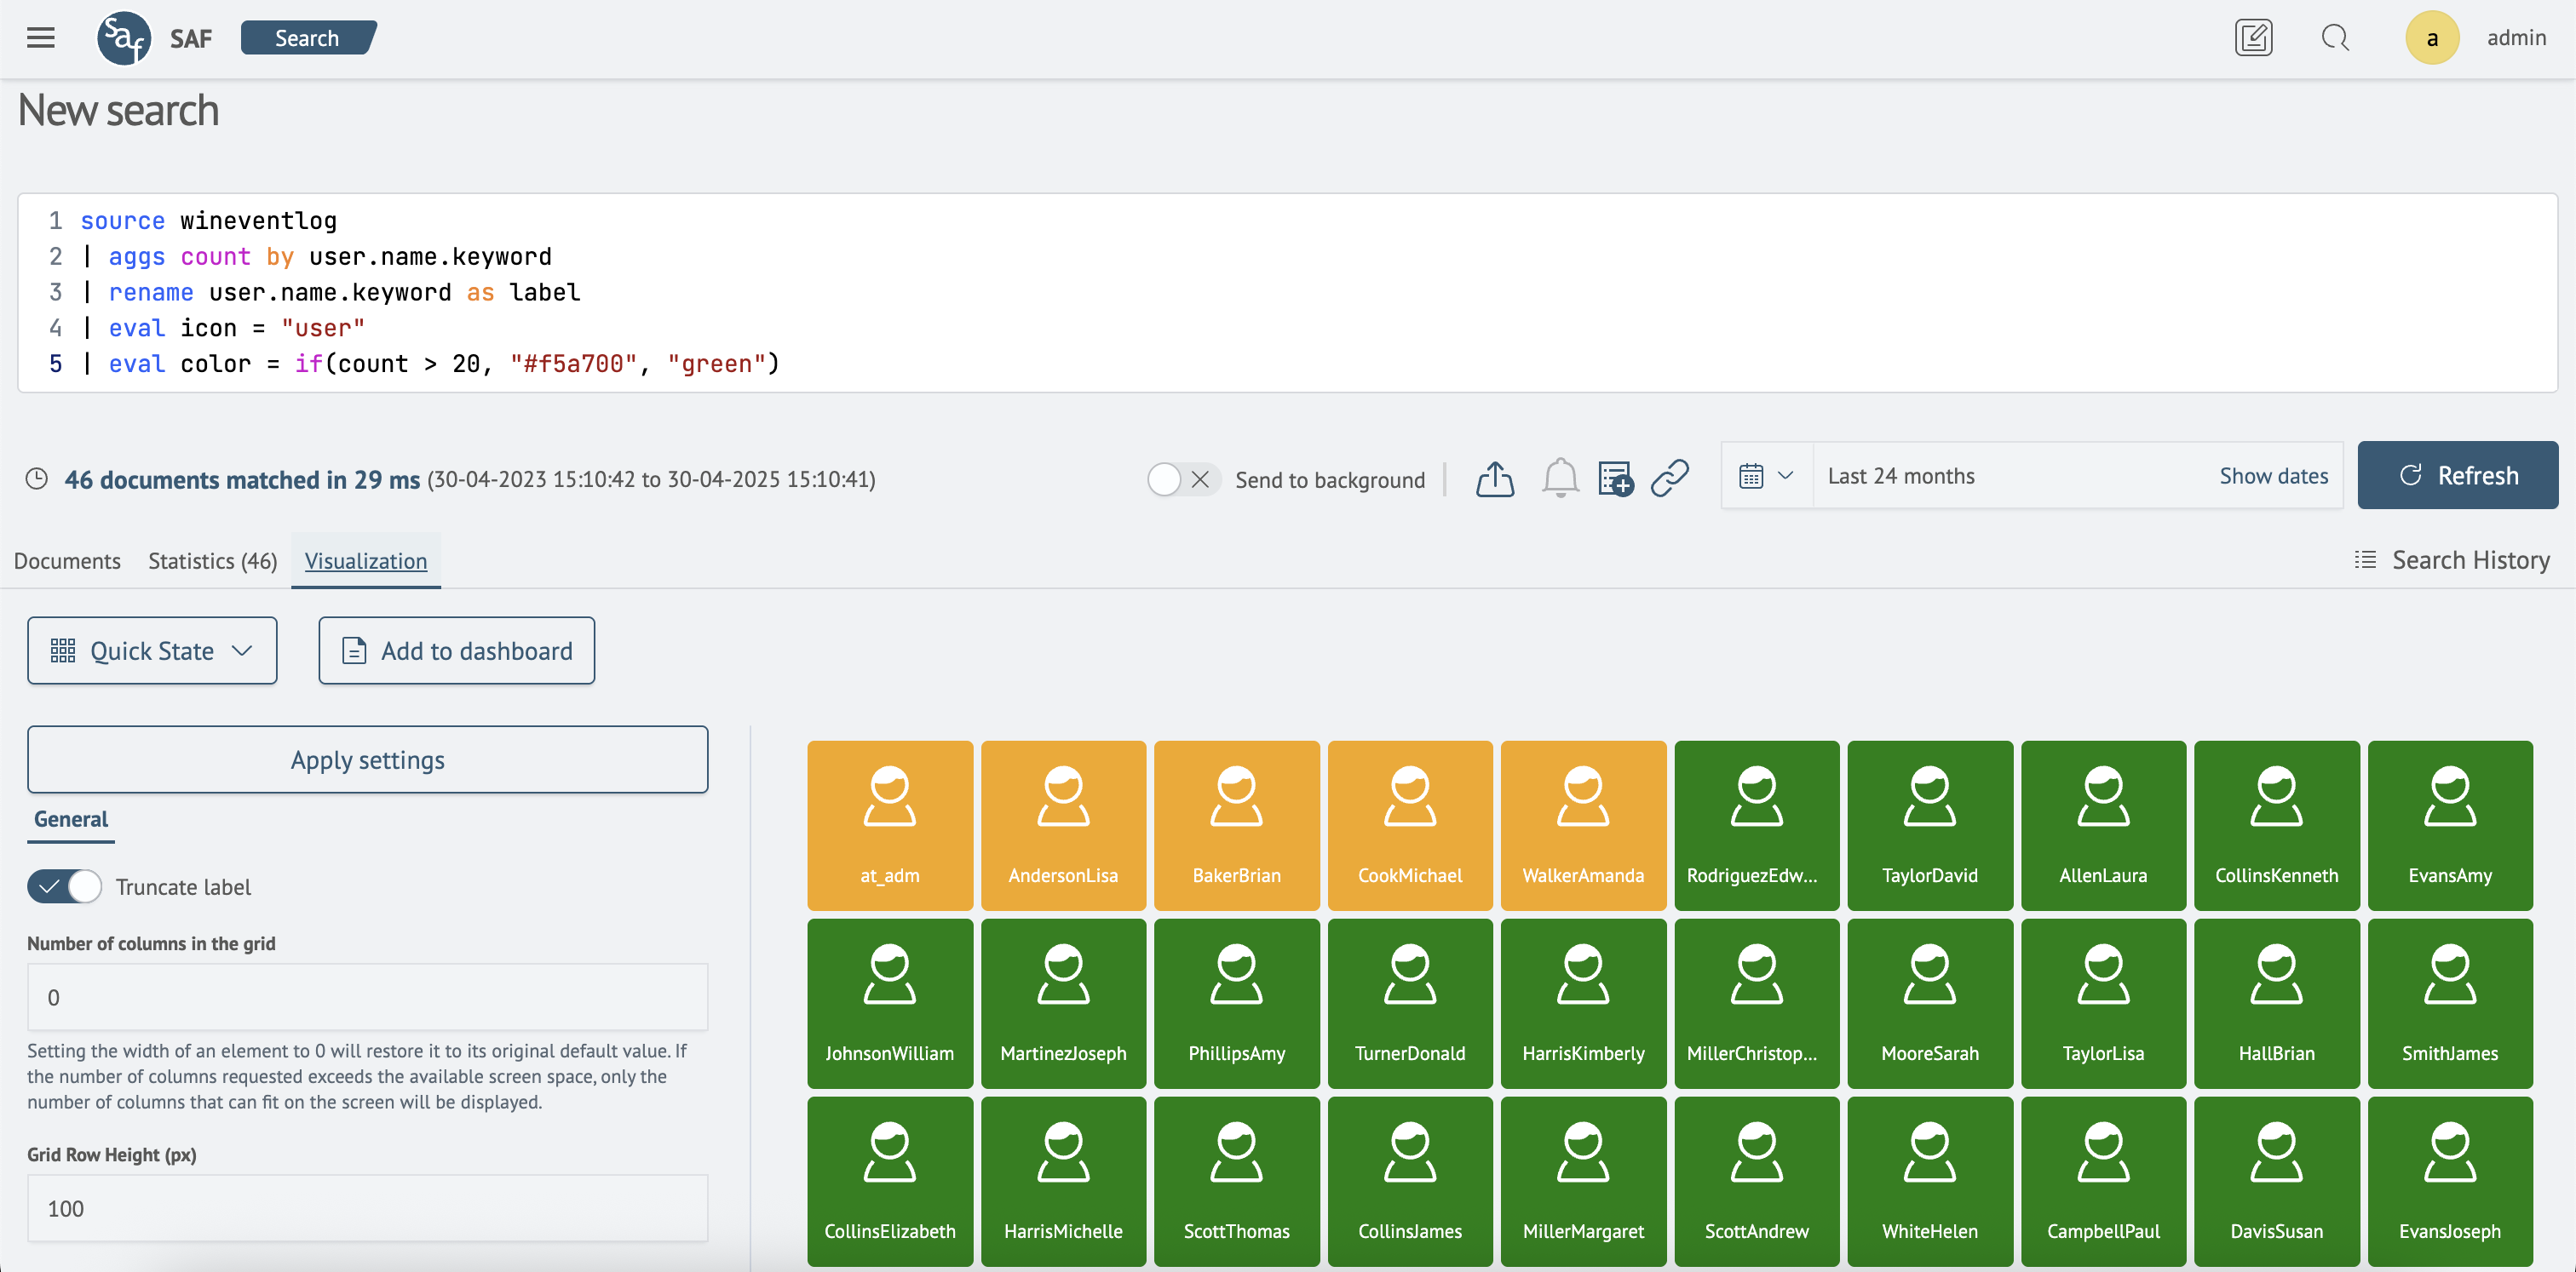Open the calendar date range dropdown
The width and height of the screenshot is (2576, 1272).
1766,476
